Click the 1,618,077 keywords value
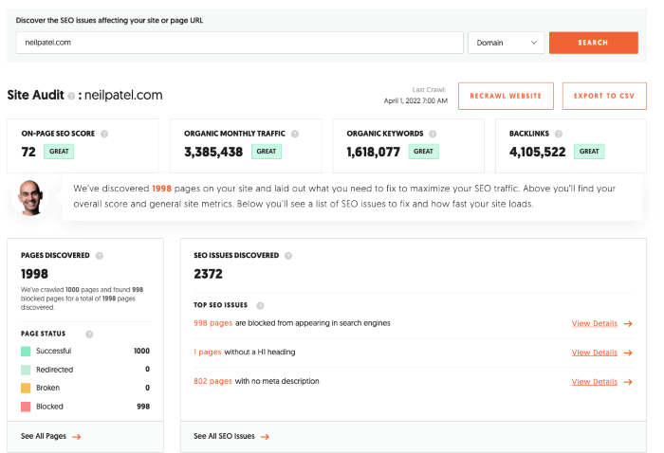 (x=373, y=152)
